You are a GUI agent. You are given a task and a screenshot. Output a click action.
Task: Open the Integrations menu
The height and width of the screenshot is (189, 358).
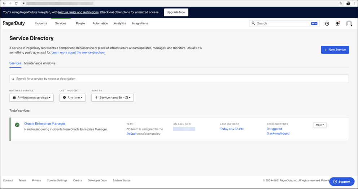pyautogui.click(x=140, y=23)
